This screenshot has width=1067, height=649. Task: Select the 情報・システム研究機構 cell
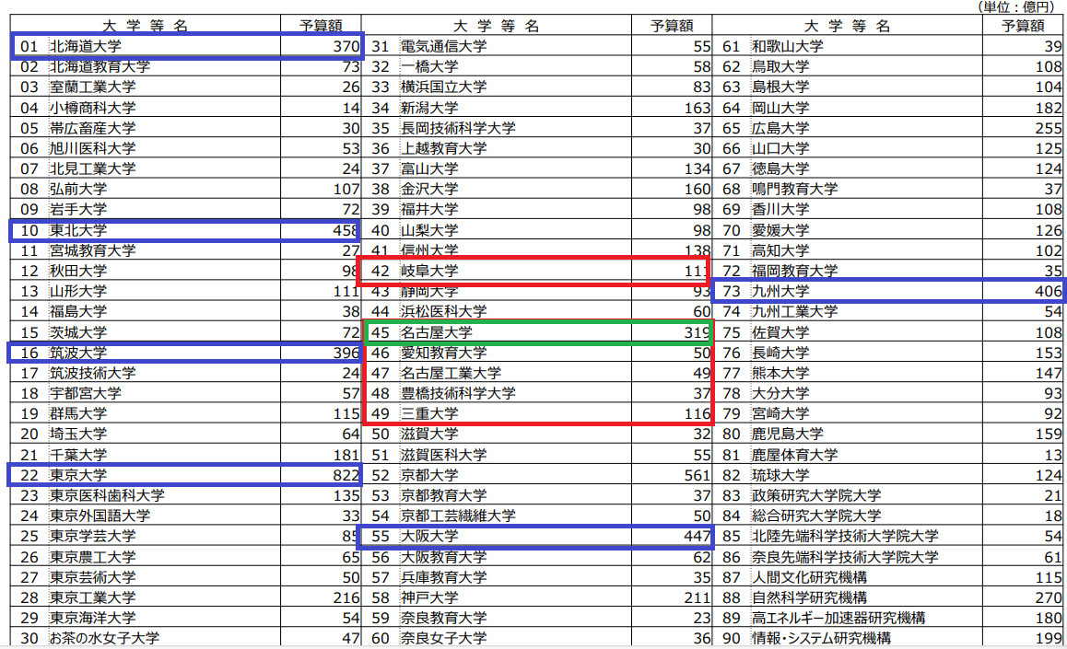(x=821, y=638)
